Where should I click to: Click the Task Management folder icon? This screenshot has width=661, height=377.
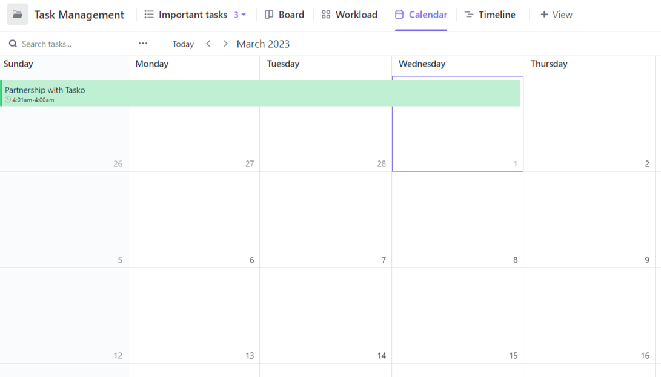pyautogui.click(x=18, y=15)
